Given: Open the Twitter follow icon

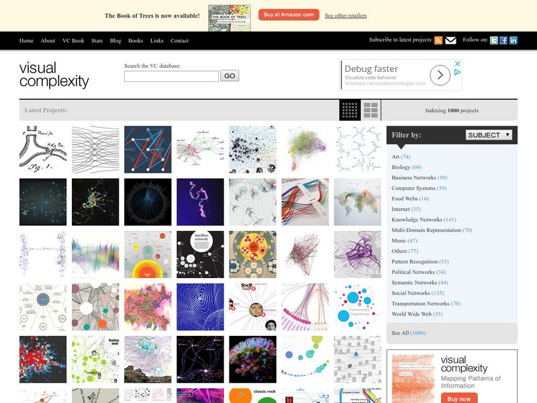Looking at the screenshot, I should click(x=494, y=40).
